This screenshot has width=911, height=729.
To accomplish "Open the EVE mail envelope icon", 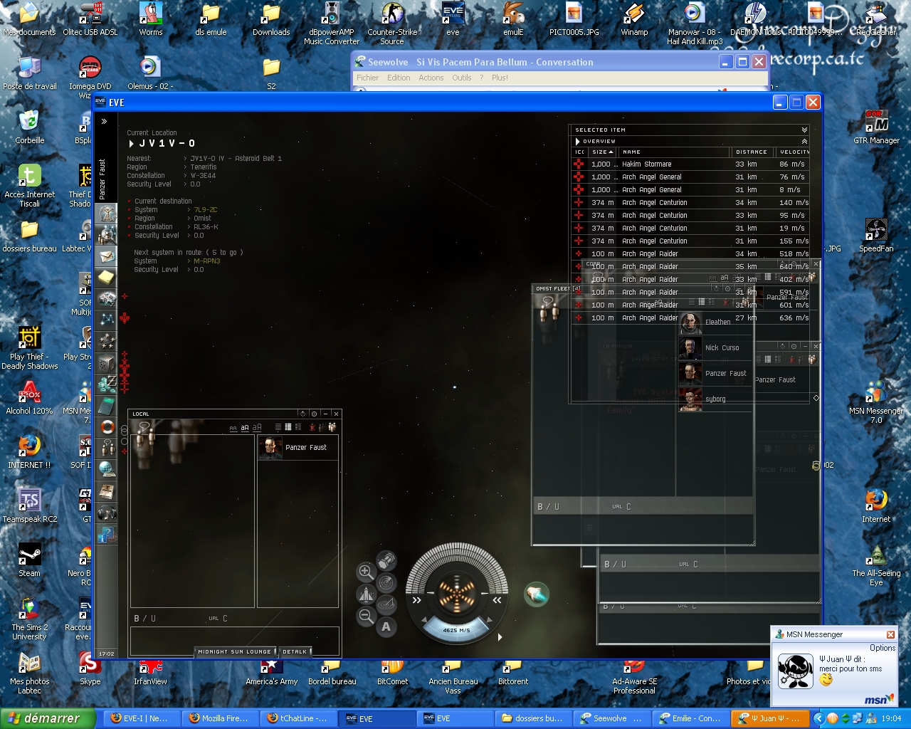I will [x=107, y=256].
